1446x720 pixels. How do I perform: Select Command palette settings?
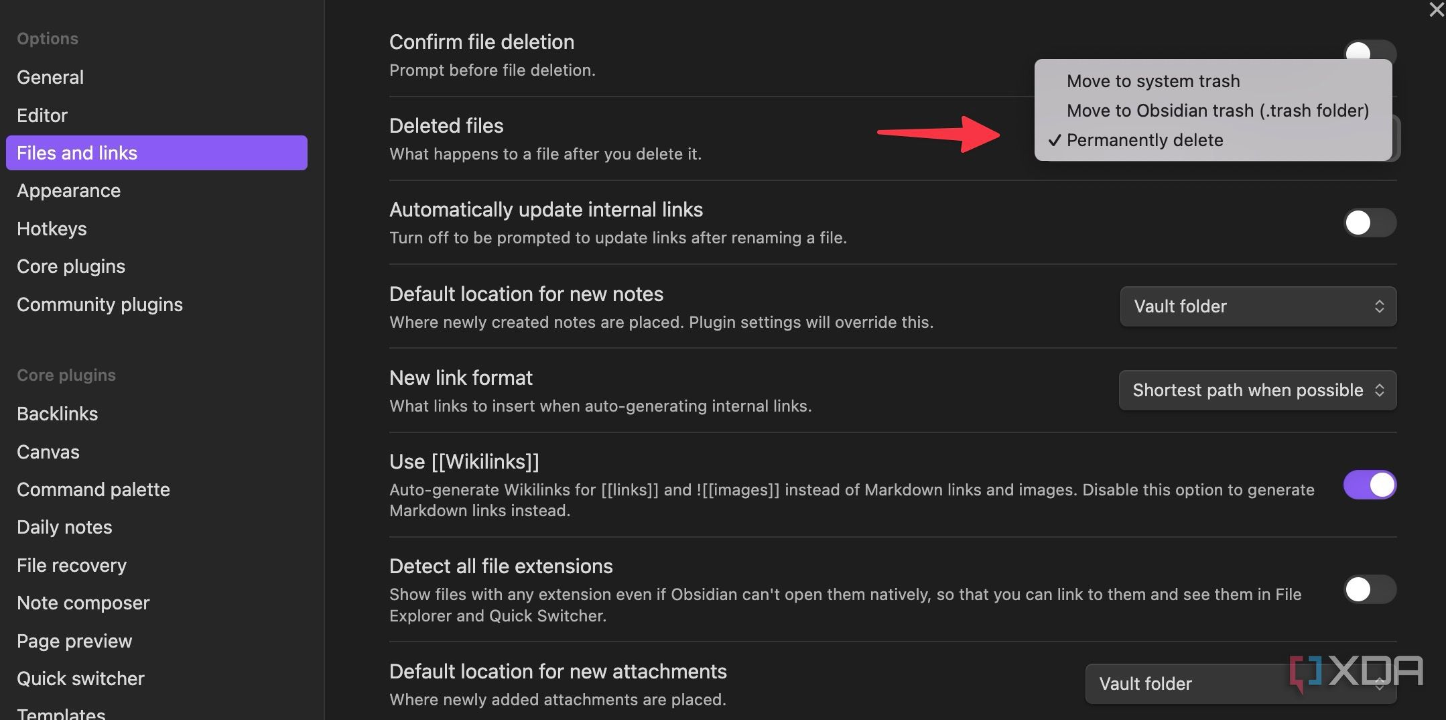click(93, 489)
